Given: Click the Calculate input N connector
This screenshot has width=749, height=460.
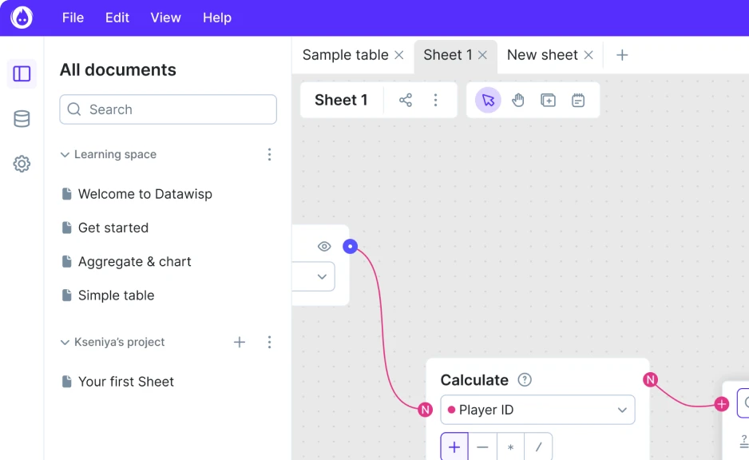Looking at the screenshot, I should click(x=425, y=410).
